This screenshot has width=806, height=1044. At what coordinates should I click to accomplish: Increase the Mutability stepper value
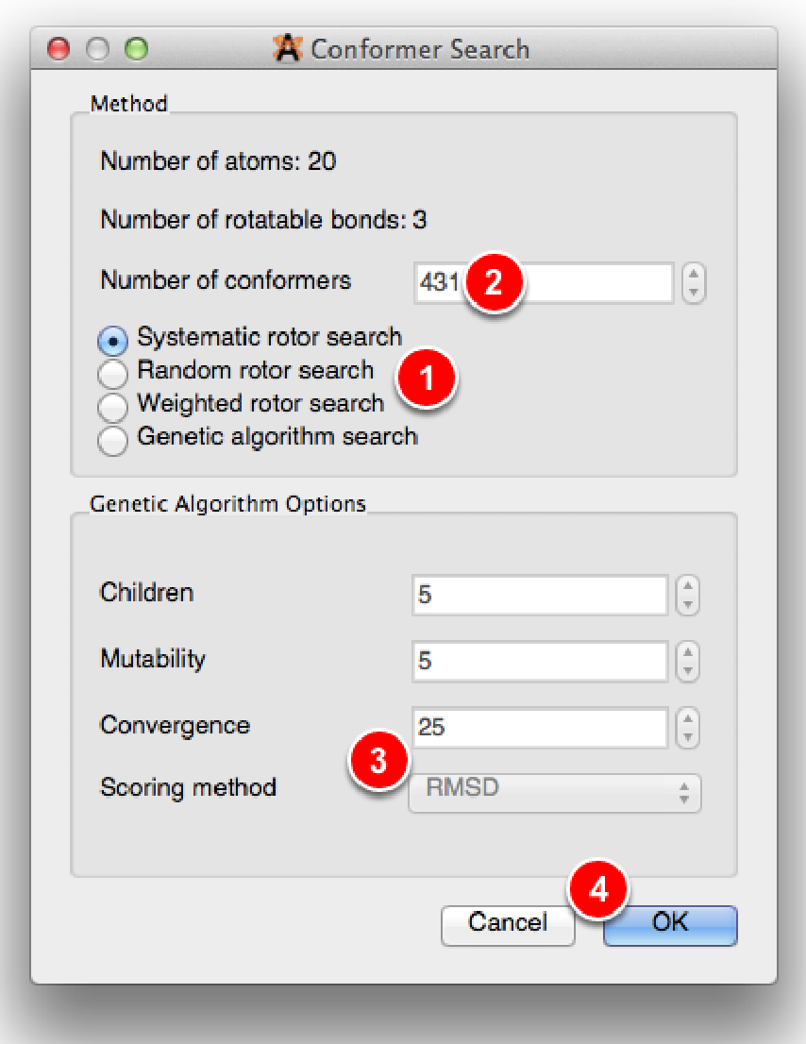[688, 653]
